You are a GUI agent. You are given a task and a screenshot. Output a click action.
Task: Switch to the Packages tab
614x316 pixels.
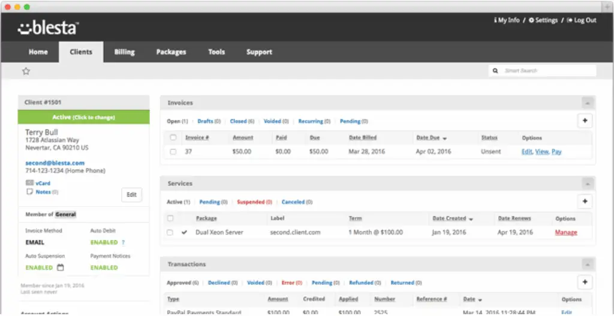pyautogui.click(x=171, y=52)
